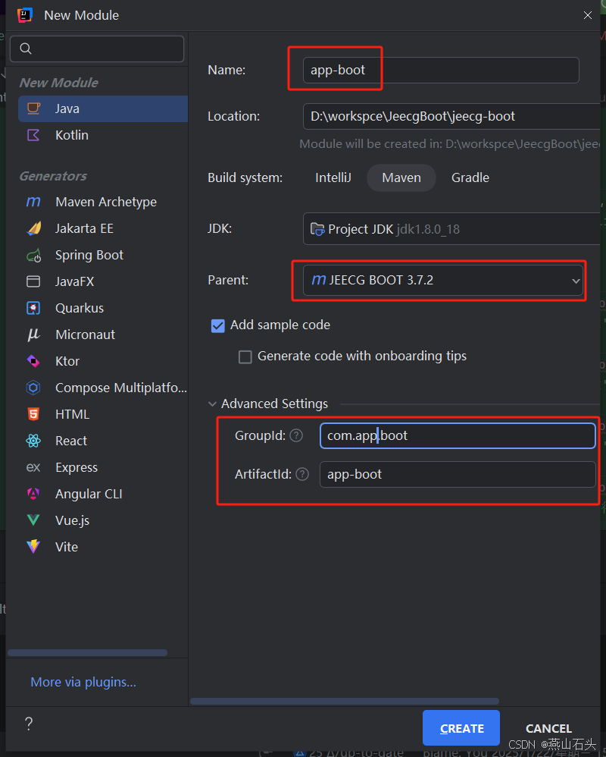Select the Jakarta EE list label
The height and width of the screenshot is (757, 606).
point(84,228)
